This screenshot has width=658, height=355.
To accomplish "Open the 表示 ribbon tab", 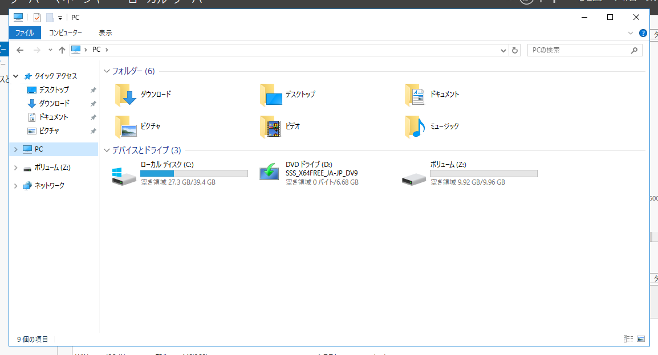I will pos(105,32).
